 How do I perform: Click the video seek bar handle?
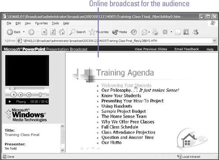coord(12,88)
